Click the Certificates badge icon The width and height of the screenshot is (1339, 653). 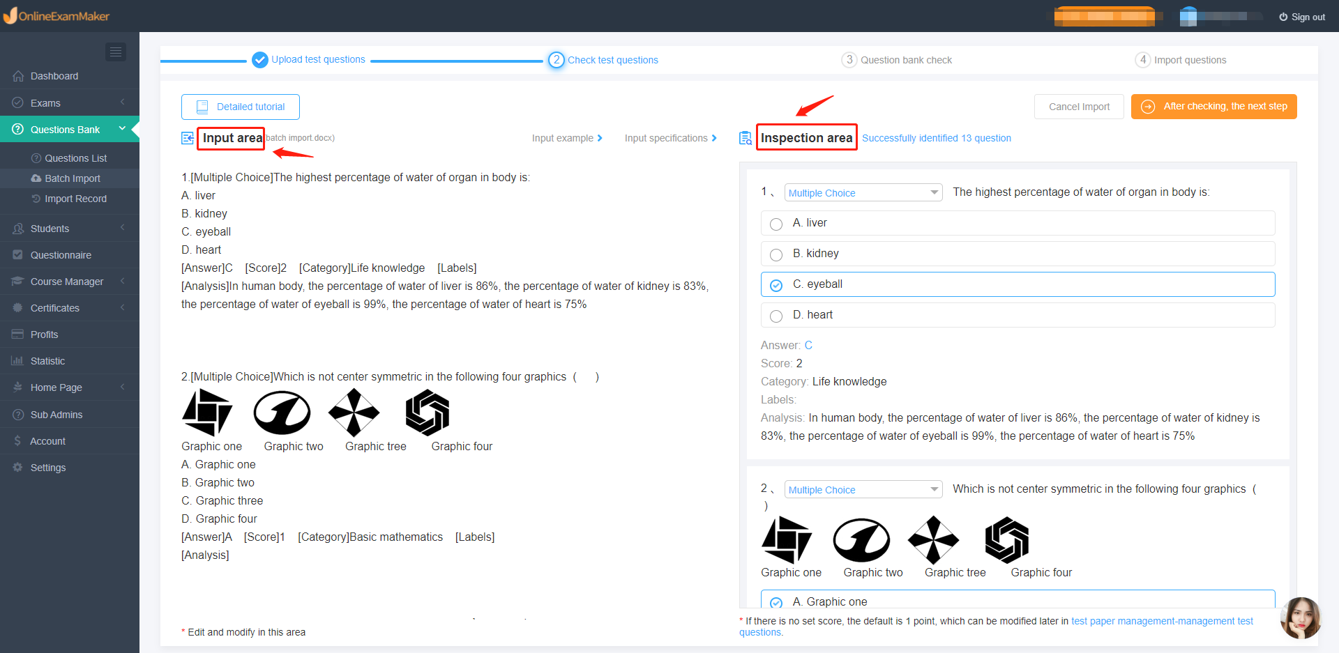18,308
